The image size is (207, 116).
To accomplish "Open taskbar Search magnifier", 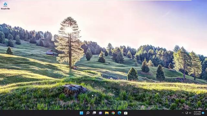I will click(x=88, y=113).
